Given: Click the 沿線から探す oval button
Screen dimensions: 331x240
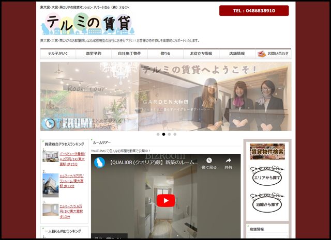Looking at the screenshot, I should [x=267, y=202].
